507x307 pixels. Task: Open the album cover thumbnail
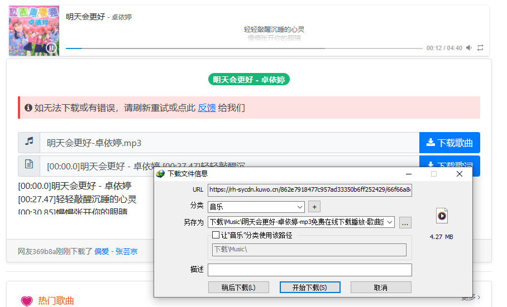tap(34, 31)
